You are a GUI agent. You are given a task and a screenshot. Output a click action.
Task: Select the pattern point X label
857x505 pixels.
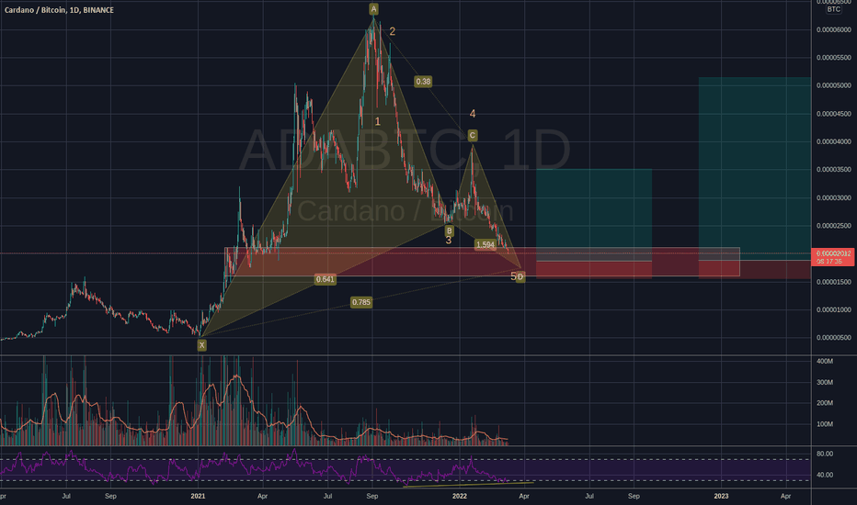click(201, 345)
